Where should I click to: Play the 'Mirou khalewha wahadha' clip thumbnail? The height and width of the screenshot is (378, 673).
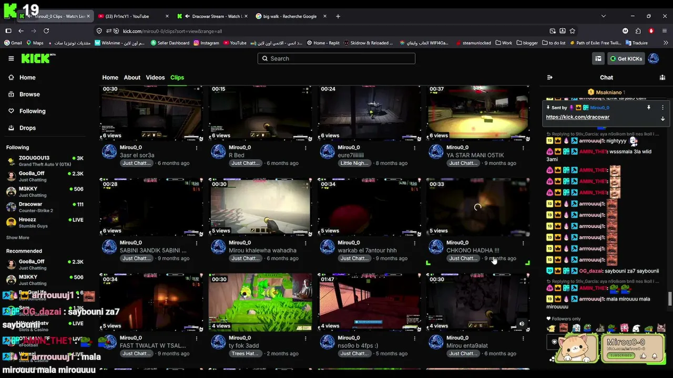[x=260, y=206]
